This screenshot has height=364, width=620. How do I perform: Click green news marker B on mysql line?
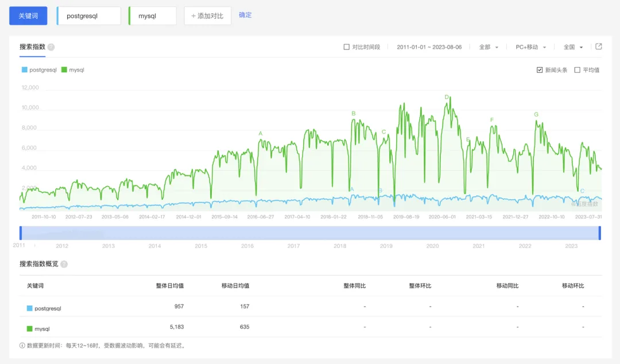tap(354, 114)
